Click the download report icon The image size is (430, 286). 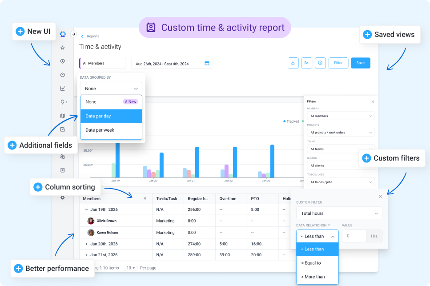[x=293, y=63]
